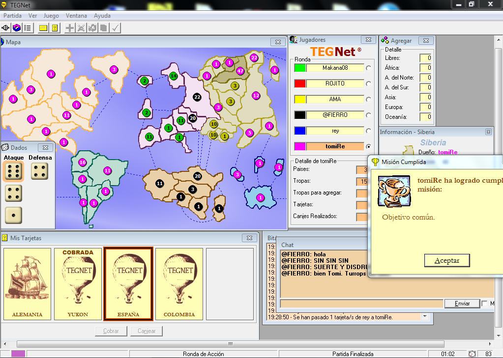Select the tomiRe radio button
This screenshot has width=503, height=358.
pyautogui.click(x=369, y=146)
